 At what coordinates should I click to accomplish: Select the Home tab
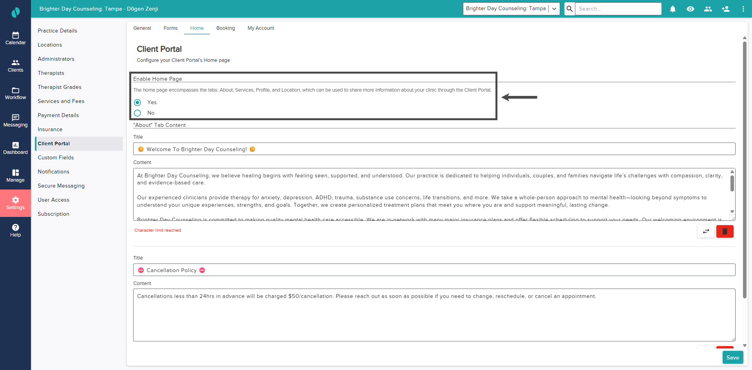tap(197, 28)
